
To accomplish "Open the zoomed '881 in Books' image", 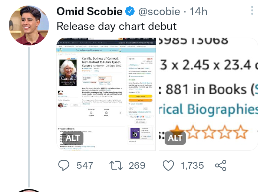I will click(208, 89).
